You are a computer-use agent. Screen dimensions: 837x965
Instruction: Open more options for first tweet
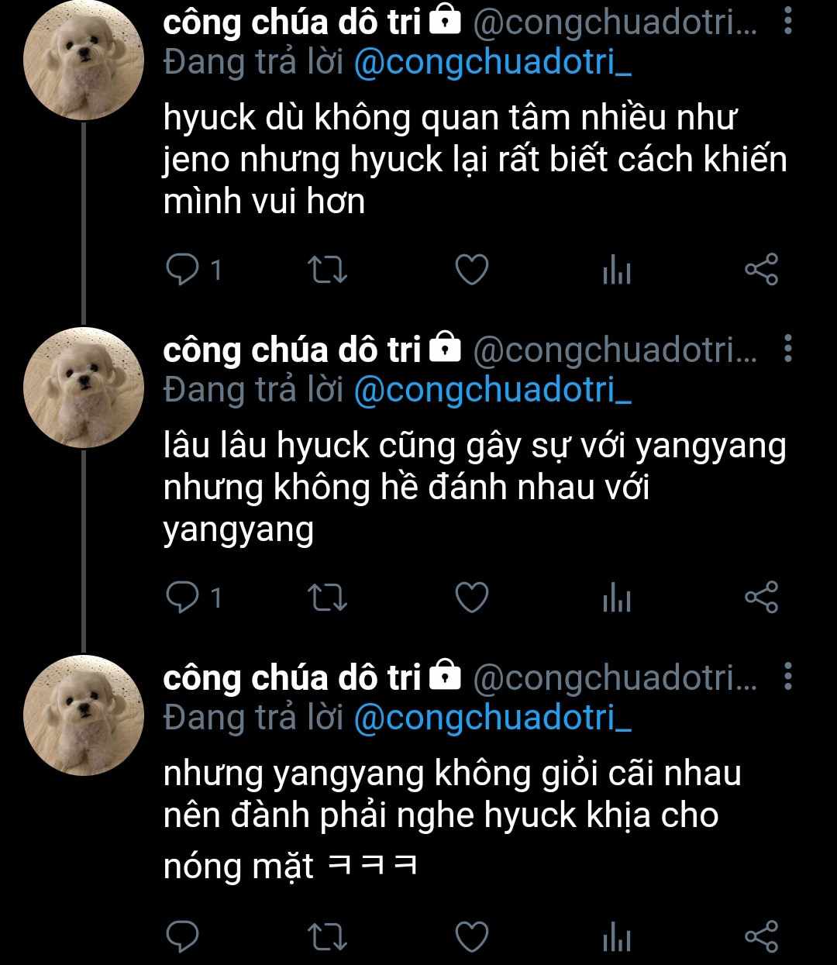pyautogui.click(x=787, y=22)
